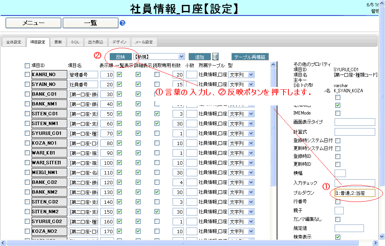
Task: Click the properties panel scroll-down arrow
Action: 382,235
